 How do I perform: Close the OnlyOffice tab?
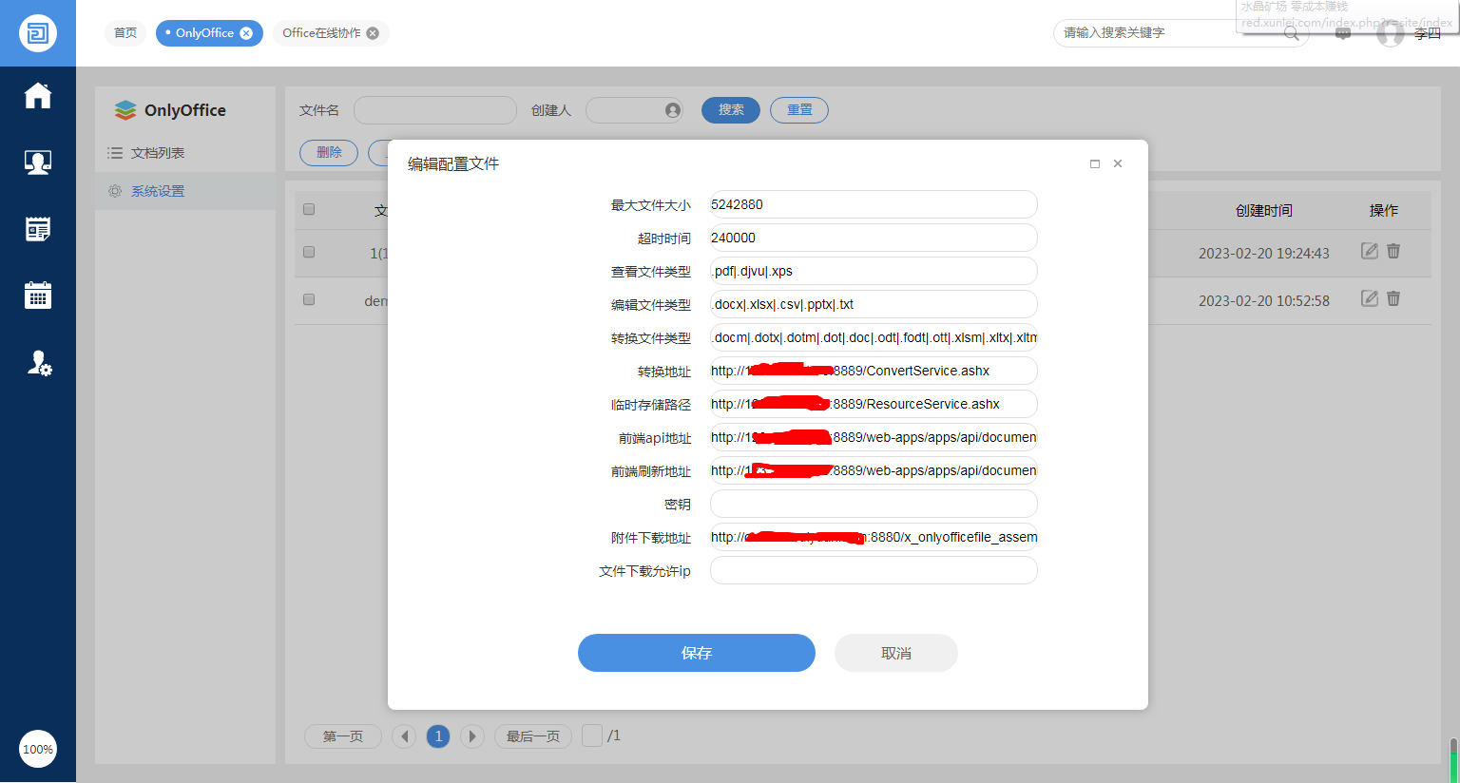tap(246, 33)
